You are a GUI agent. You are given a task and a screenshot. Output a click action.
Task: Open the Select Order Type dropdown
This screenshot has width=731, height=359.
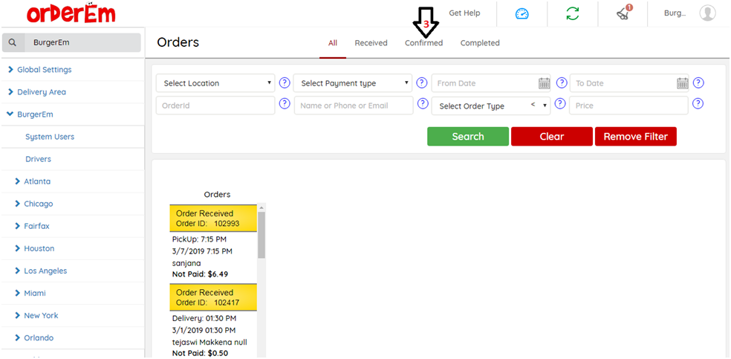pyautogui.click(x=490, y=106)
